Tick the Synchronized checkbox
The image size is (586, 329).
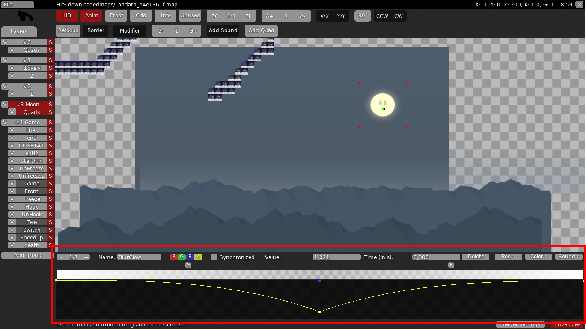click(214, 257)
